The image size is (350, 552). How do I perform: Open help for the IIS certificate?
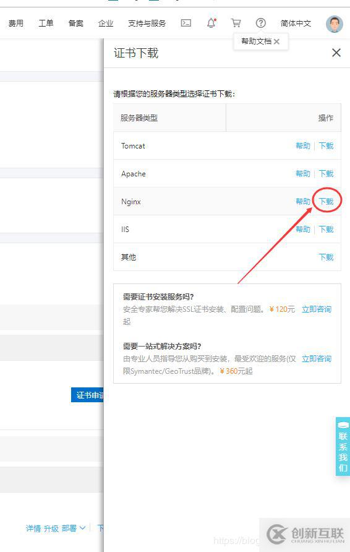(303, 229)
